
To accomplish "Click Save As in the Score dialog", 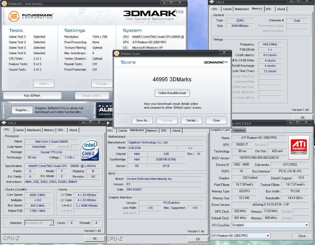I will [142, 120].
